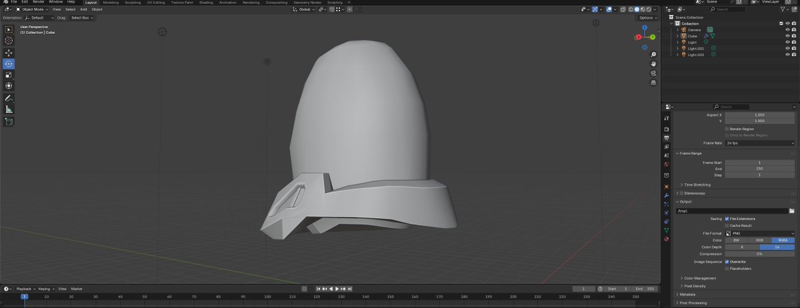Open the Global transform orientation dropdown
Screen dimensions: 800x308
point(303,9)
